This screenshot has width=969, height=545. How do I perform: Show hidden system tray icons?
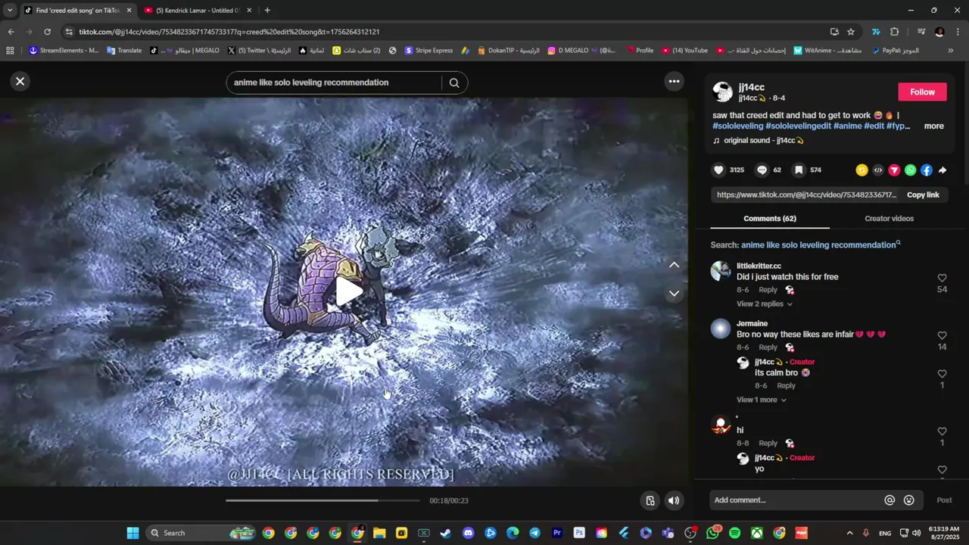[849, 533]
